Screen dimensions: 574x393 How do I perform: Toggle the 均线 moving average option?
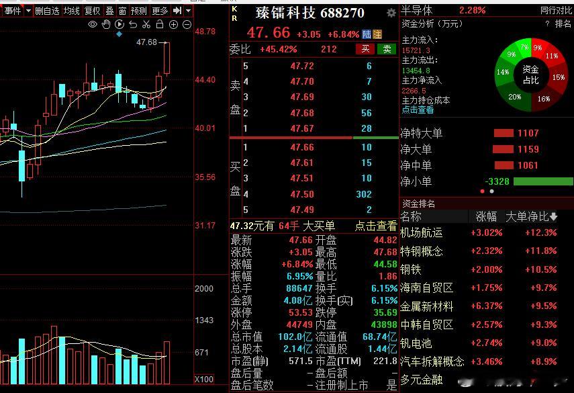71,11
